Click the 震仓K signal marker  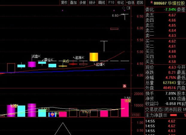point(43,60)
